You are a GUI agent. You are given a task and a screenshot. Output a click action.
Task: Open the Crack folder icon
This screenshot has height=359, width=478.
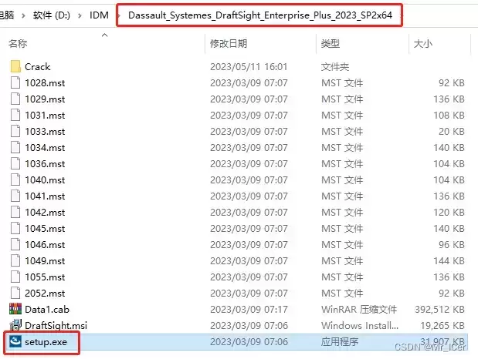click(x=15, y=66)
